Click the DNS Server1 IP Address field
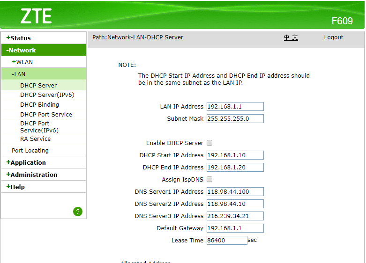The image size is (366, 263). tap(235, 192)
